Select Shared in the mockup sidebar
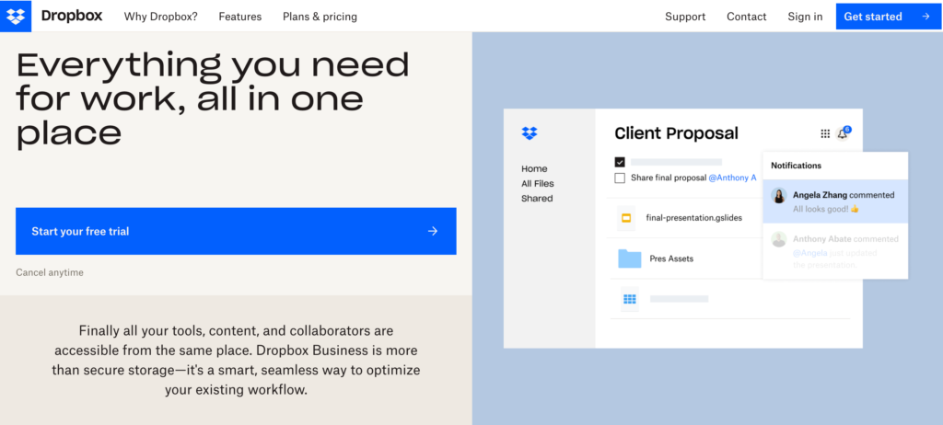 (x=537, y=199)
